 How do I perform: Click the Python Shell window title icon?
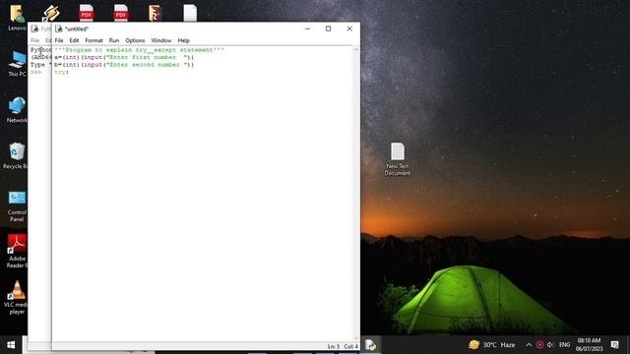click(x=34, y=29)
